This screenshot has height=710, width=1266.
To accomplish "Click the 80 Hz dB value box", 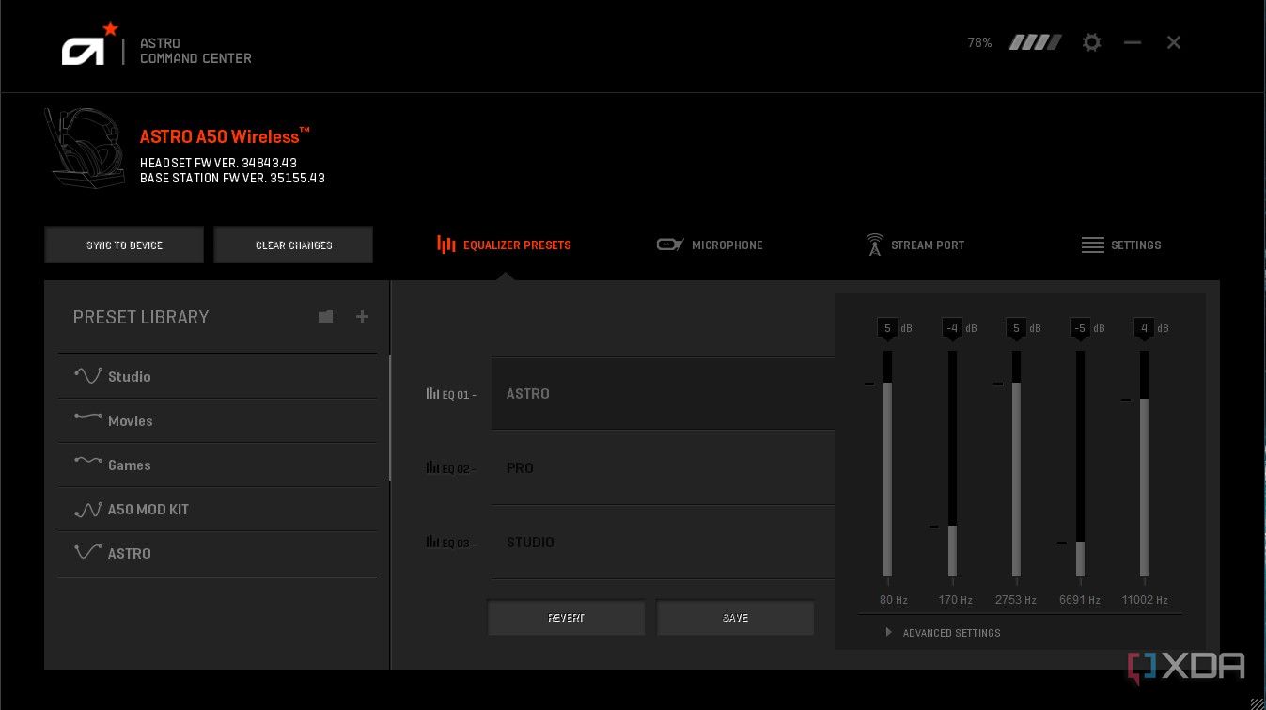I will (887, 328).
